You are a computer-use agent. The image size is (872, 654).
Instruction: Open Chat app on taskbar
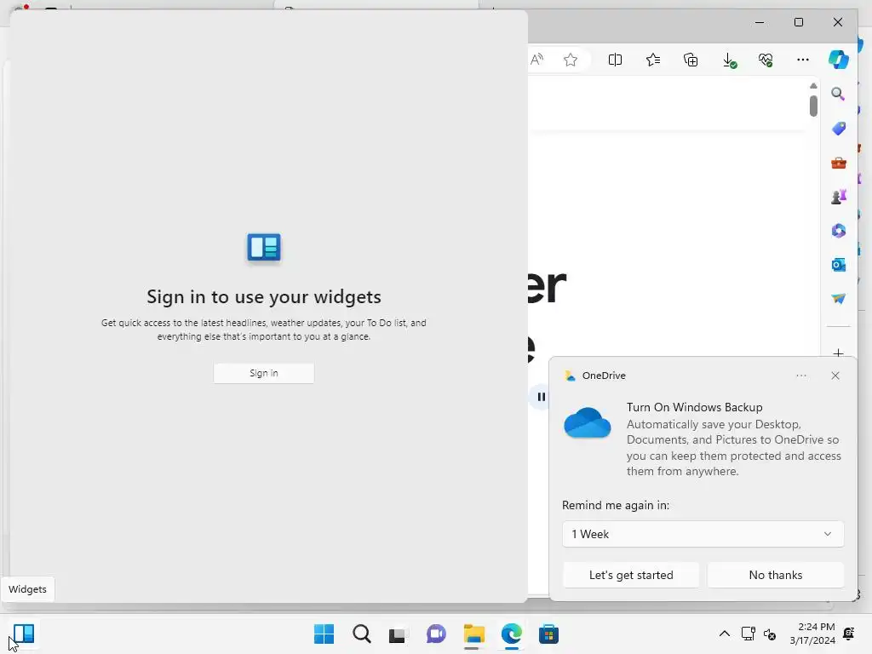tap(436, 634)
